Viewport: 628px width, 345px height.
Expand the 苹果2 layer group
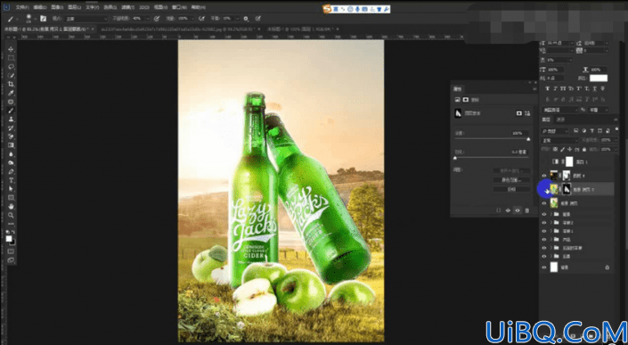[551, 223]
